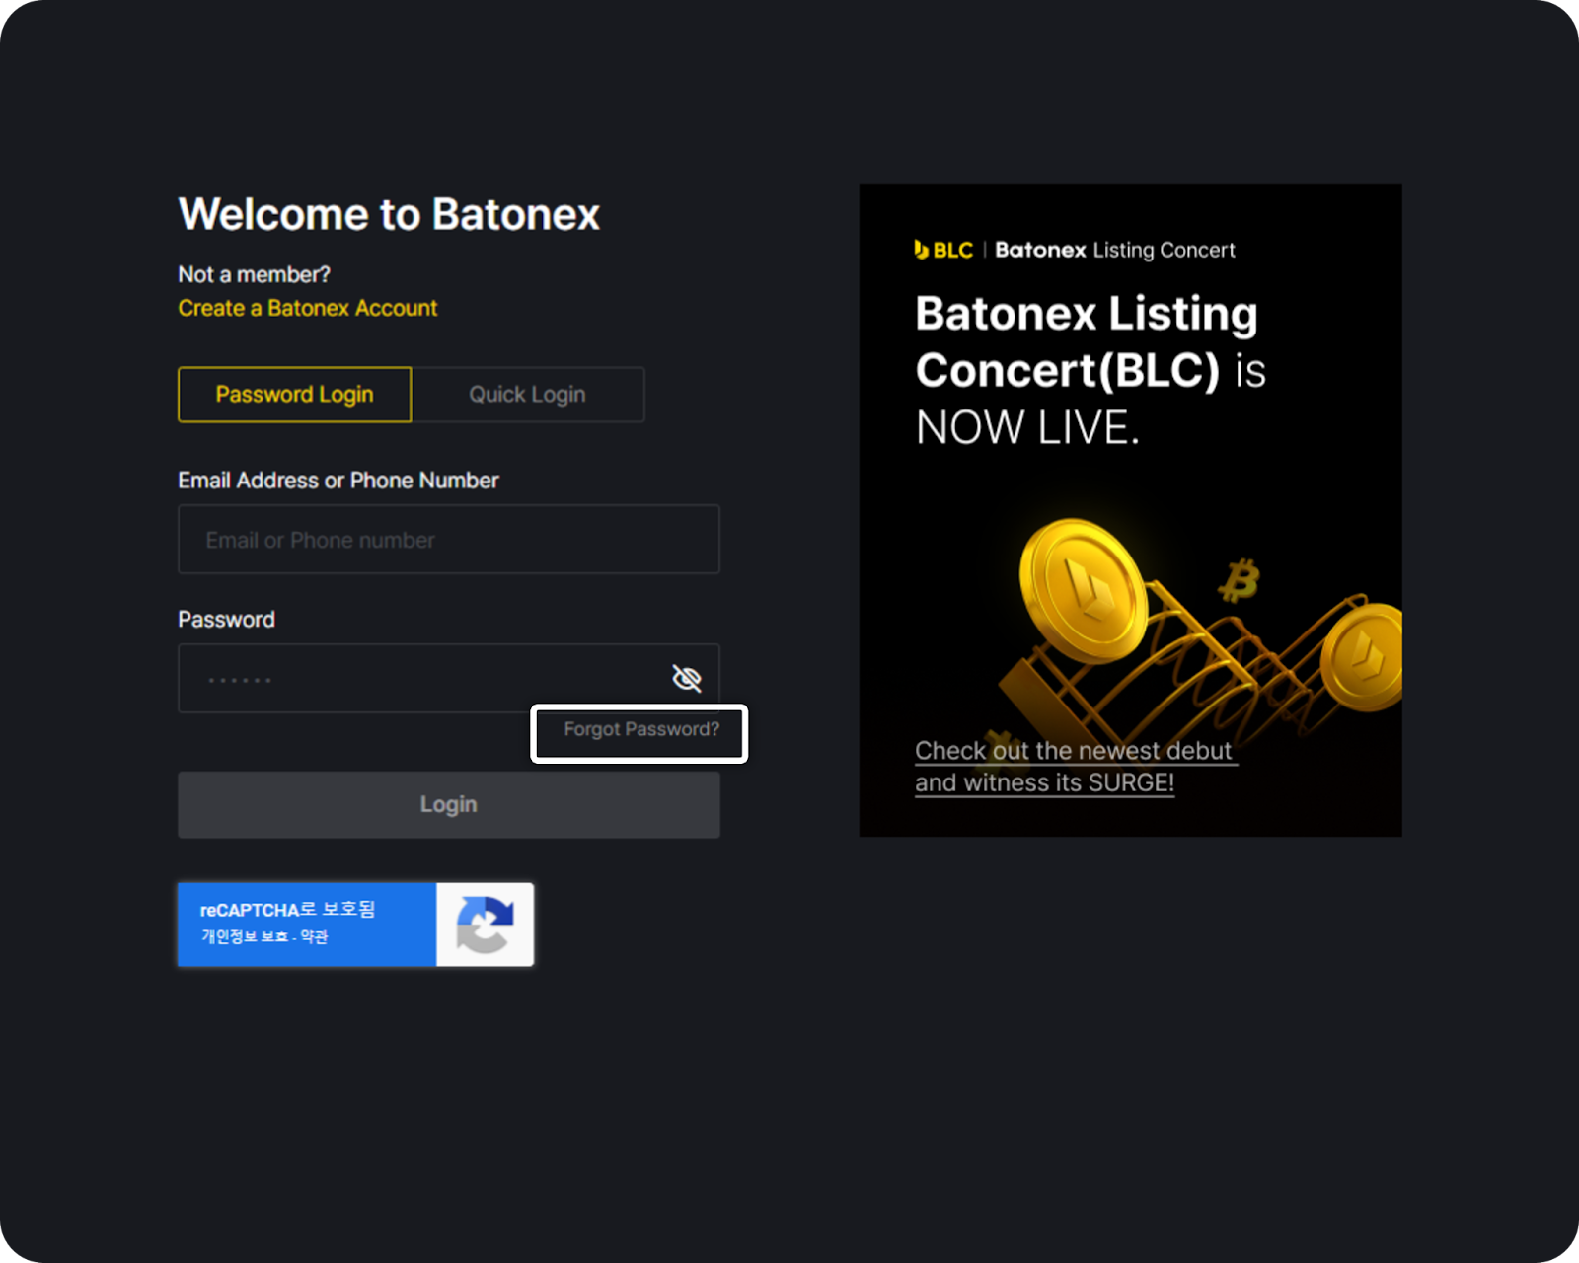Click the 'Welcome to Batonex' heading
The image size is (1579, 1263).
(389, 214)
